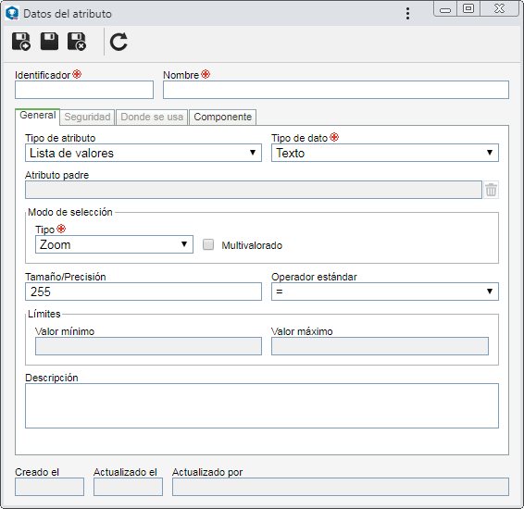Click the app logo in the title bar
The width and height of the screenshot is (524, 509).
coord(12,13)
